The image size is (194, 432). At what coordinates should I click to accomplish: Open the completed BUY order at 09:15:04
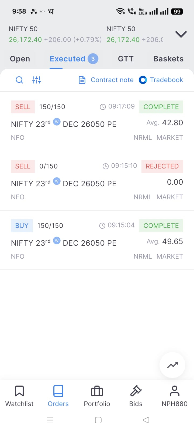[97, 240]
